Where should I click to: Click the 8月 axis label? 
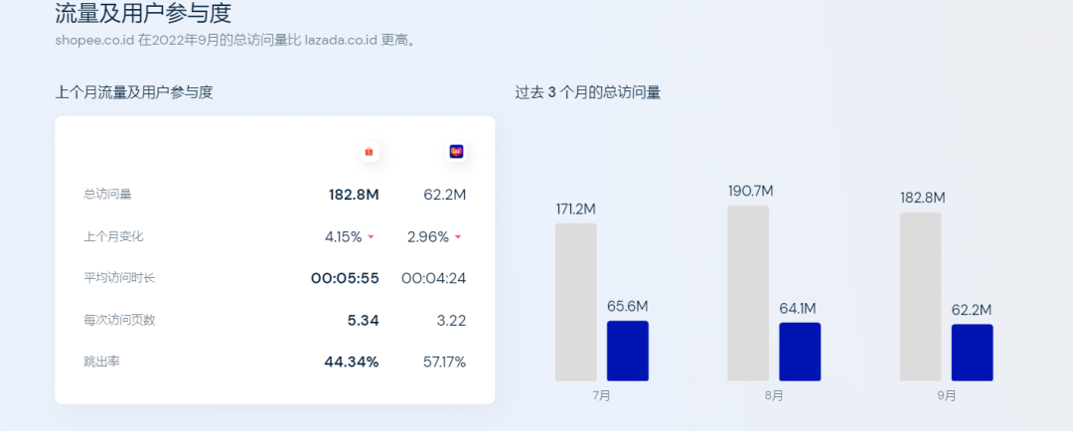point(775,396)
